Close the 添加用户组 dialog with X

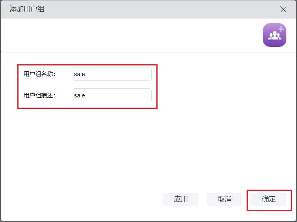283,9
